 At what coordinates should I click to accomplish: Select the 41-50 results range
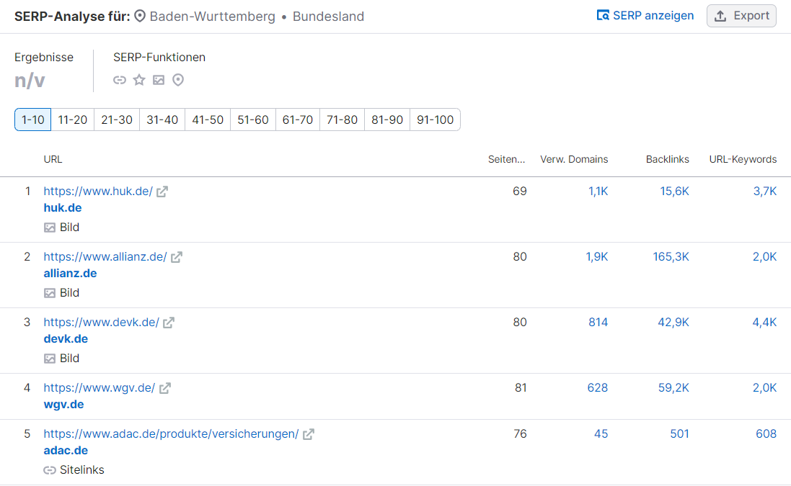(x=207, y=120)
